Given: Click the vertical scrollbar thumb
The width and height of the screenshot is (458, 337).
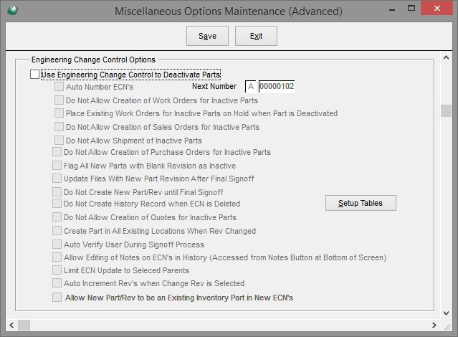Looking at the screenshot, I should 446,110.
